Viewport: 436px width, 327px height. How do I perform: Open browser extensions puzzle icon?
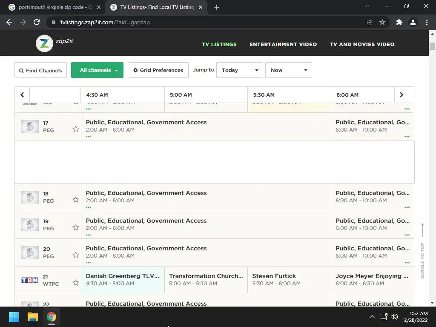coord(399,22)
